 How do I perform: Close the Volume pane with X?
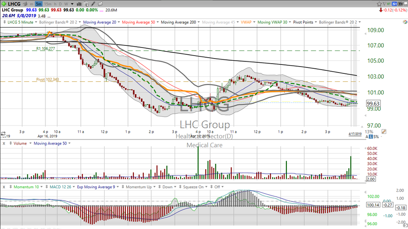(4, 143)
